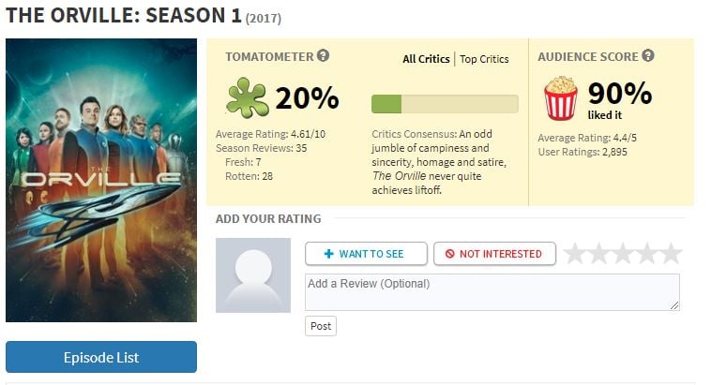The width and height of the screenshot is (711, 385).
Task: Click the red popcorn bucket icon
Action: (561, 97)
